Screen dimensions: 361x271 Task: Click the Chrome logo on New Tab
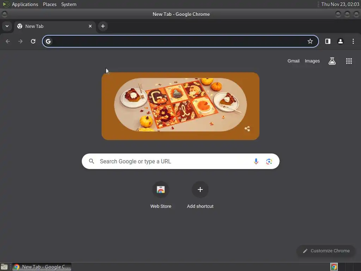20,26
